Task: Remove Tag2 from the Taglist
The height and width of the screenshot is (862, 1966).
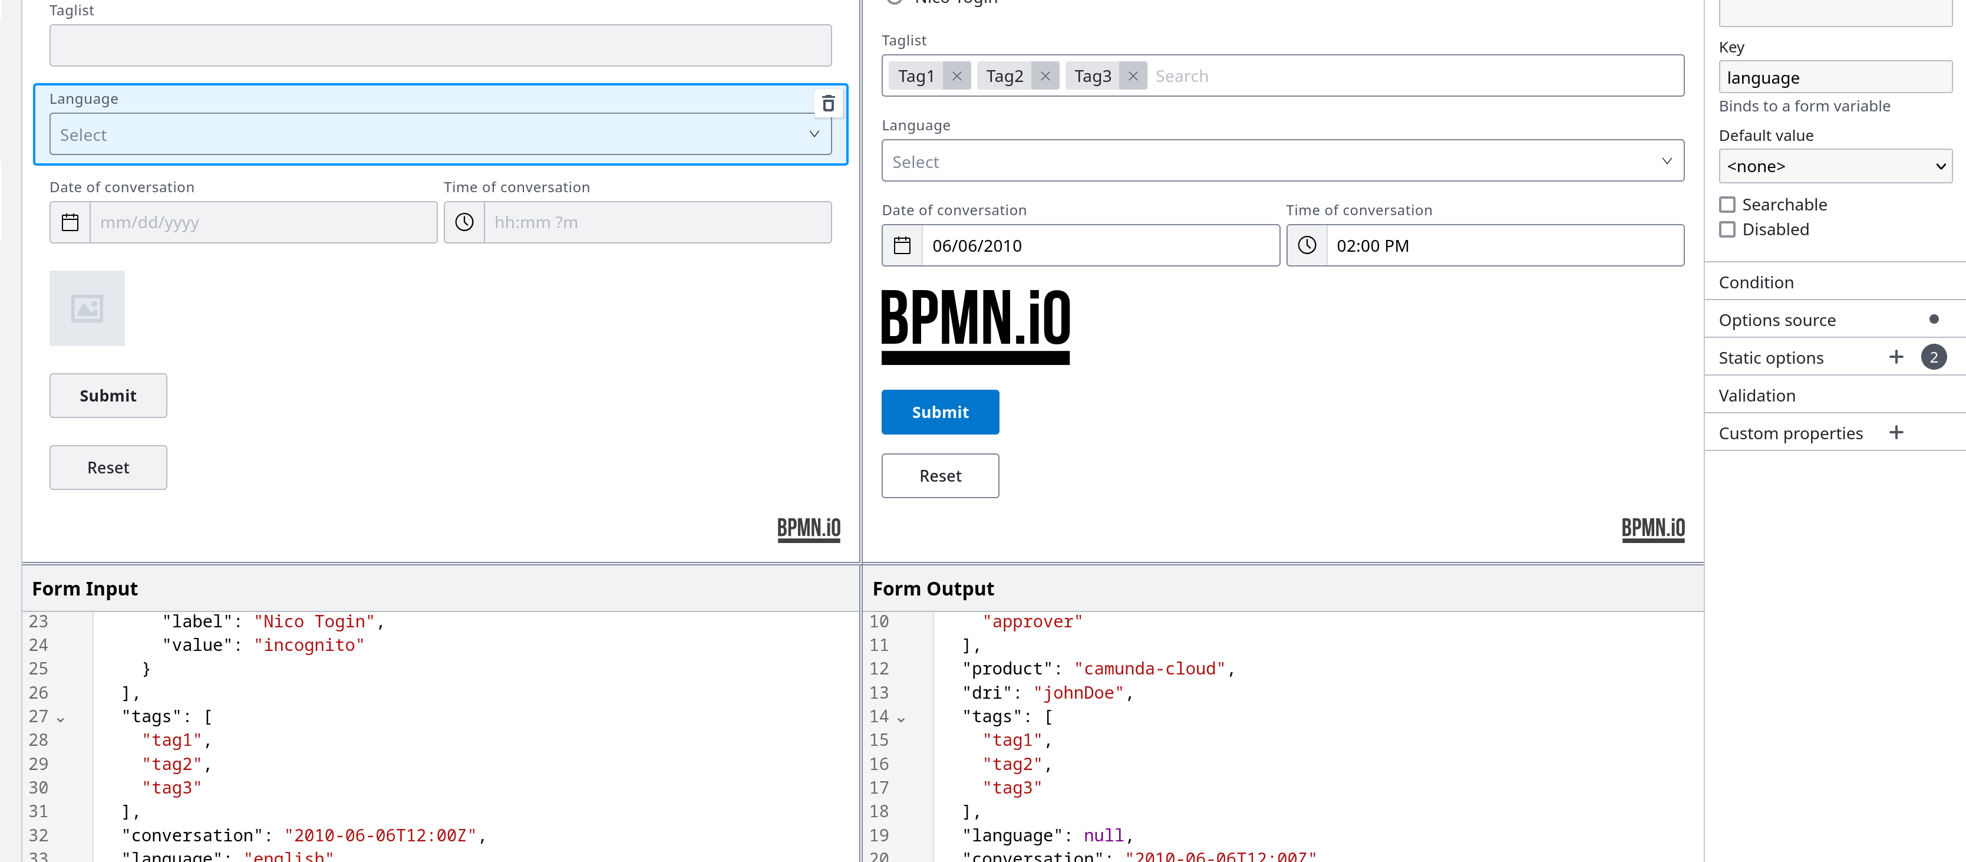Action: coord(1045,75)
